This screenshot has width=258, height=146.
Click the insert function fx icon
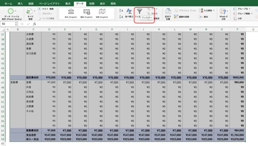35,24
